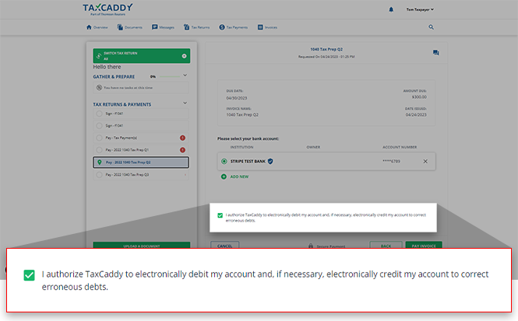The width and height of the screenshot is (518, 321).
Task: Select the first Sign - f1041 task circle
Action: [99, 113]
